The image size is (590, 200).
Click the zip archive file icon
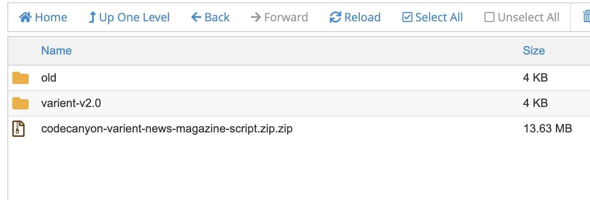pyautogui.click(x=19, y=129)
